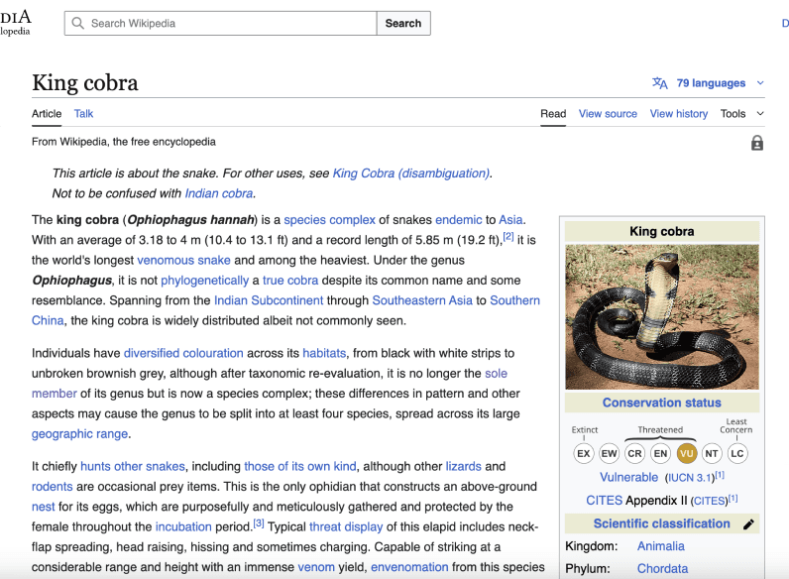Select the highlighted VU status circle

click(686, 454)
